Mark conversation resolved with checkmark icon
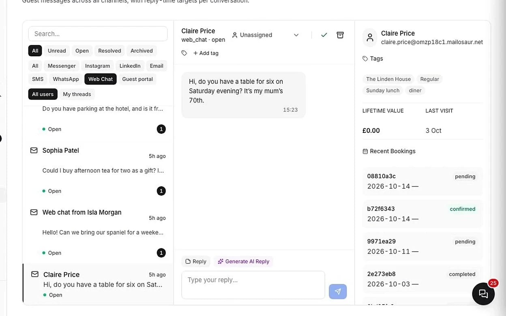Image resolution: width=506 pixels, height=316 pixels. tap(324, 35)
